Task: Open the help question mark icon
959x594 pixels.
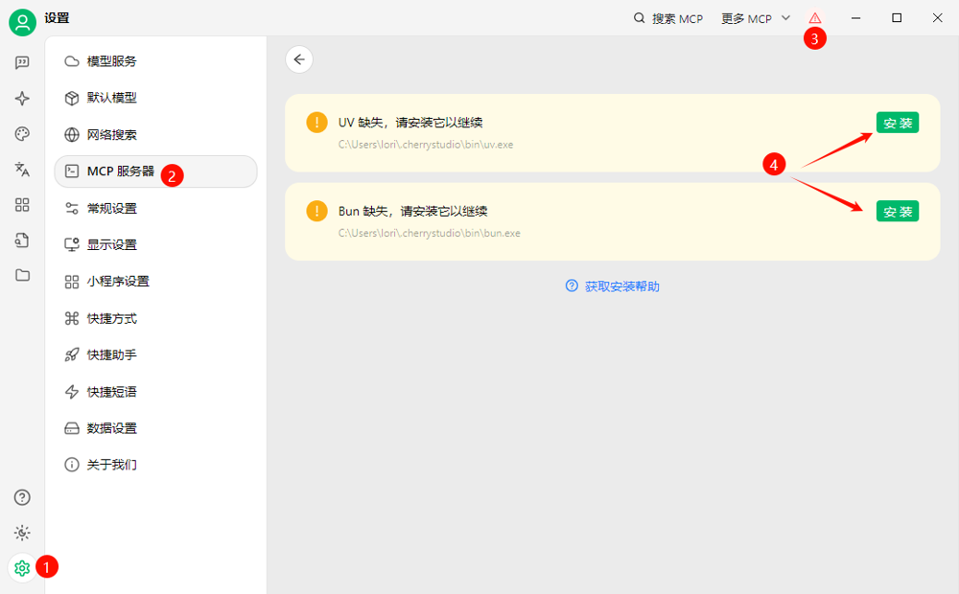Action: click(22, 497)
